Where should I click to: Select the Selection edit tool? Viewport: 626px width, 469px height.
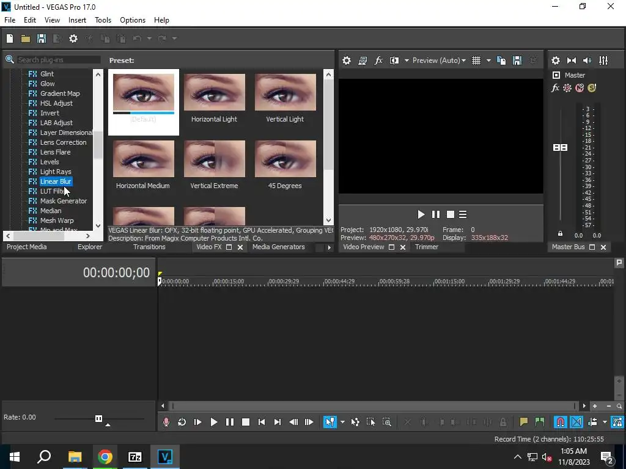[x=370, y=422]
